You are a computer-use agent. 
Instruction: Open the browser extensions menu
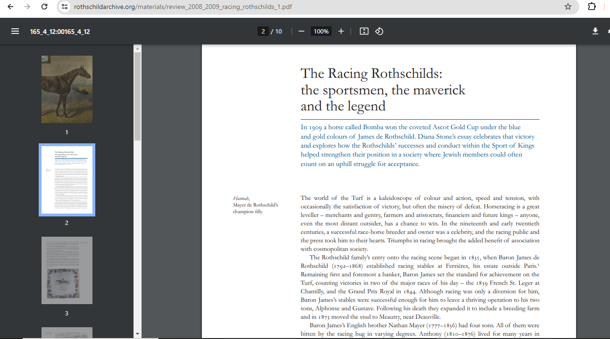[x=592, y=7]
